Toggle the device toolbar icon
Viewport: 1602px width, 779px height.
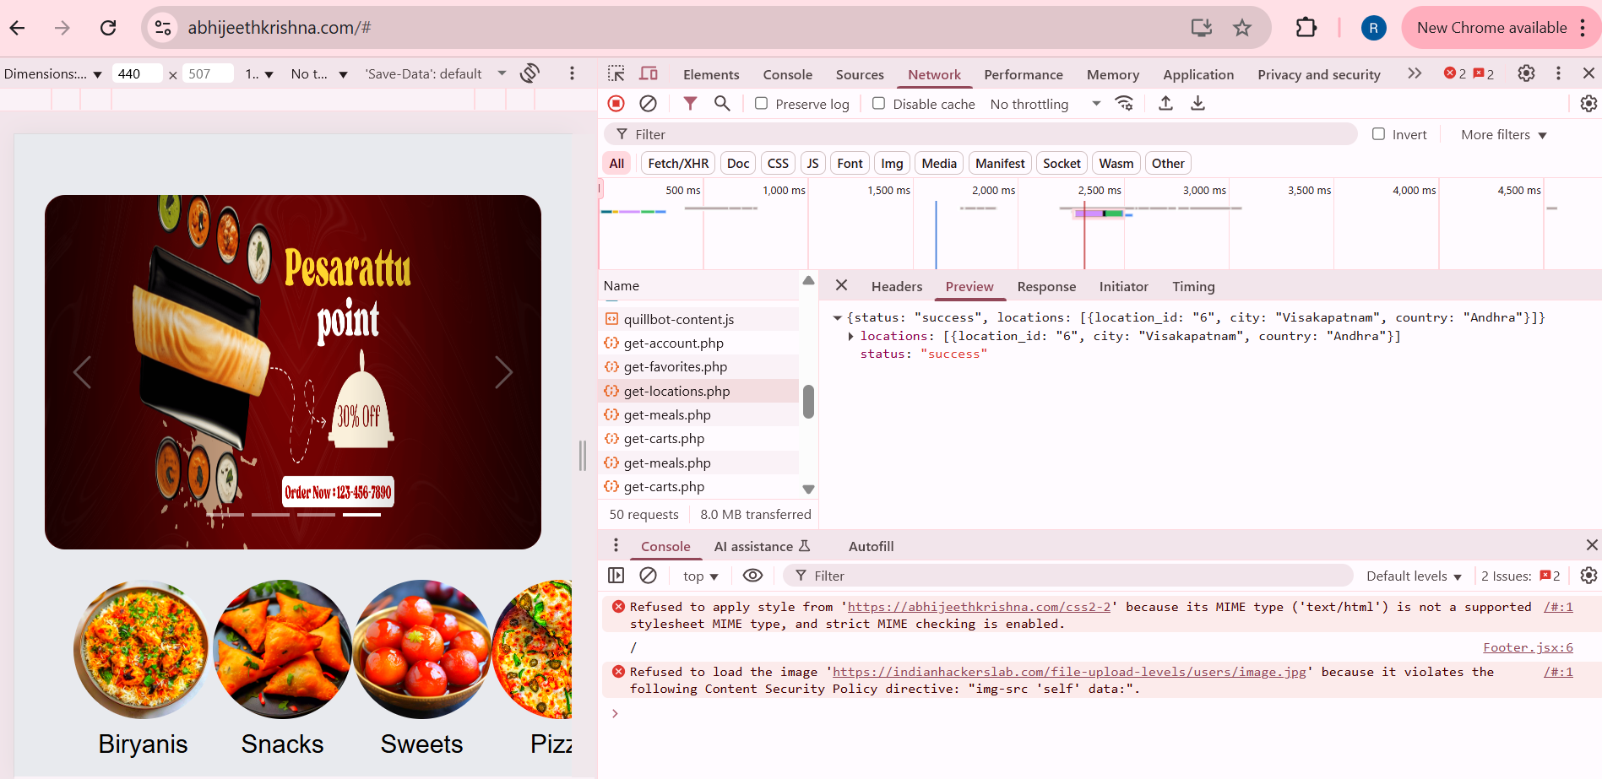click(x=648, y=73)
